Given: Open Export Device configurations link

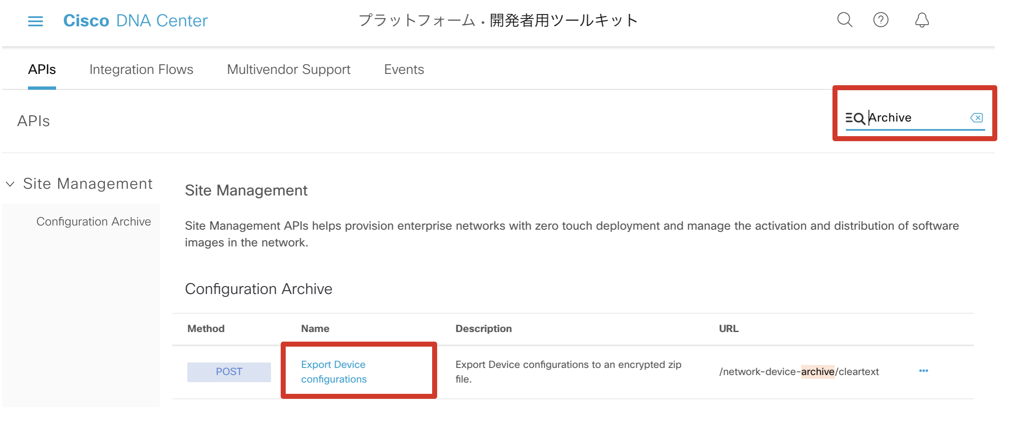Looking at the screenshot, I should (x=334, y=372).
